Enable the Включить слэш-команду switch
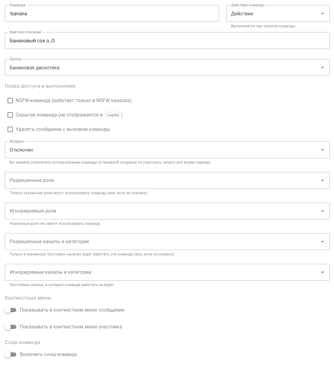The height and width of the screenshot is (365, 334). (11, 354)
